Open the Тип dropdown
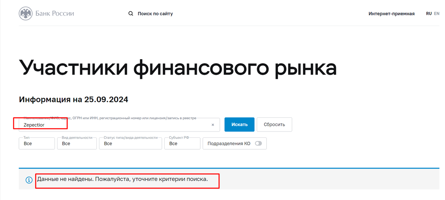 37,143
